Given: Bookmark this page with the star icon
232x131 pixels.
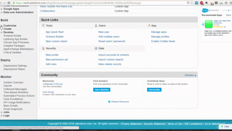Looking at the screenshot, I should (192, 3).
